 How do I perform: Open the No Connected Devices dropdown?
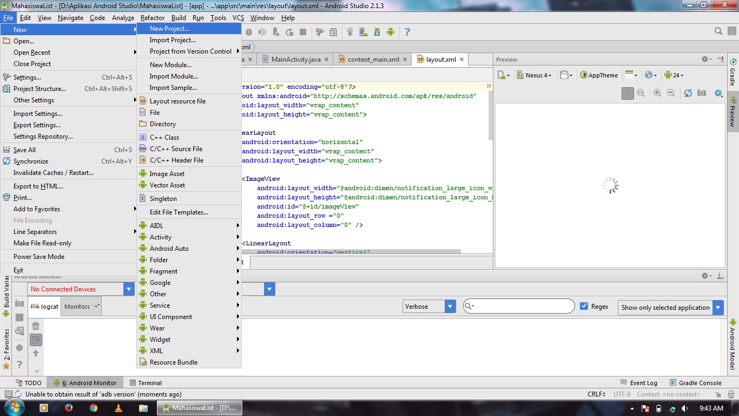point(128,289)
